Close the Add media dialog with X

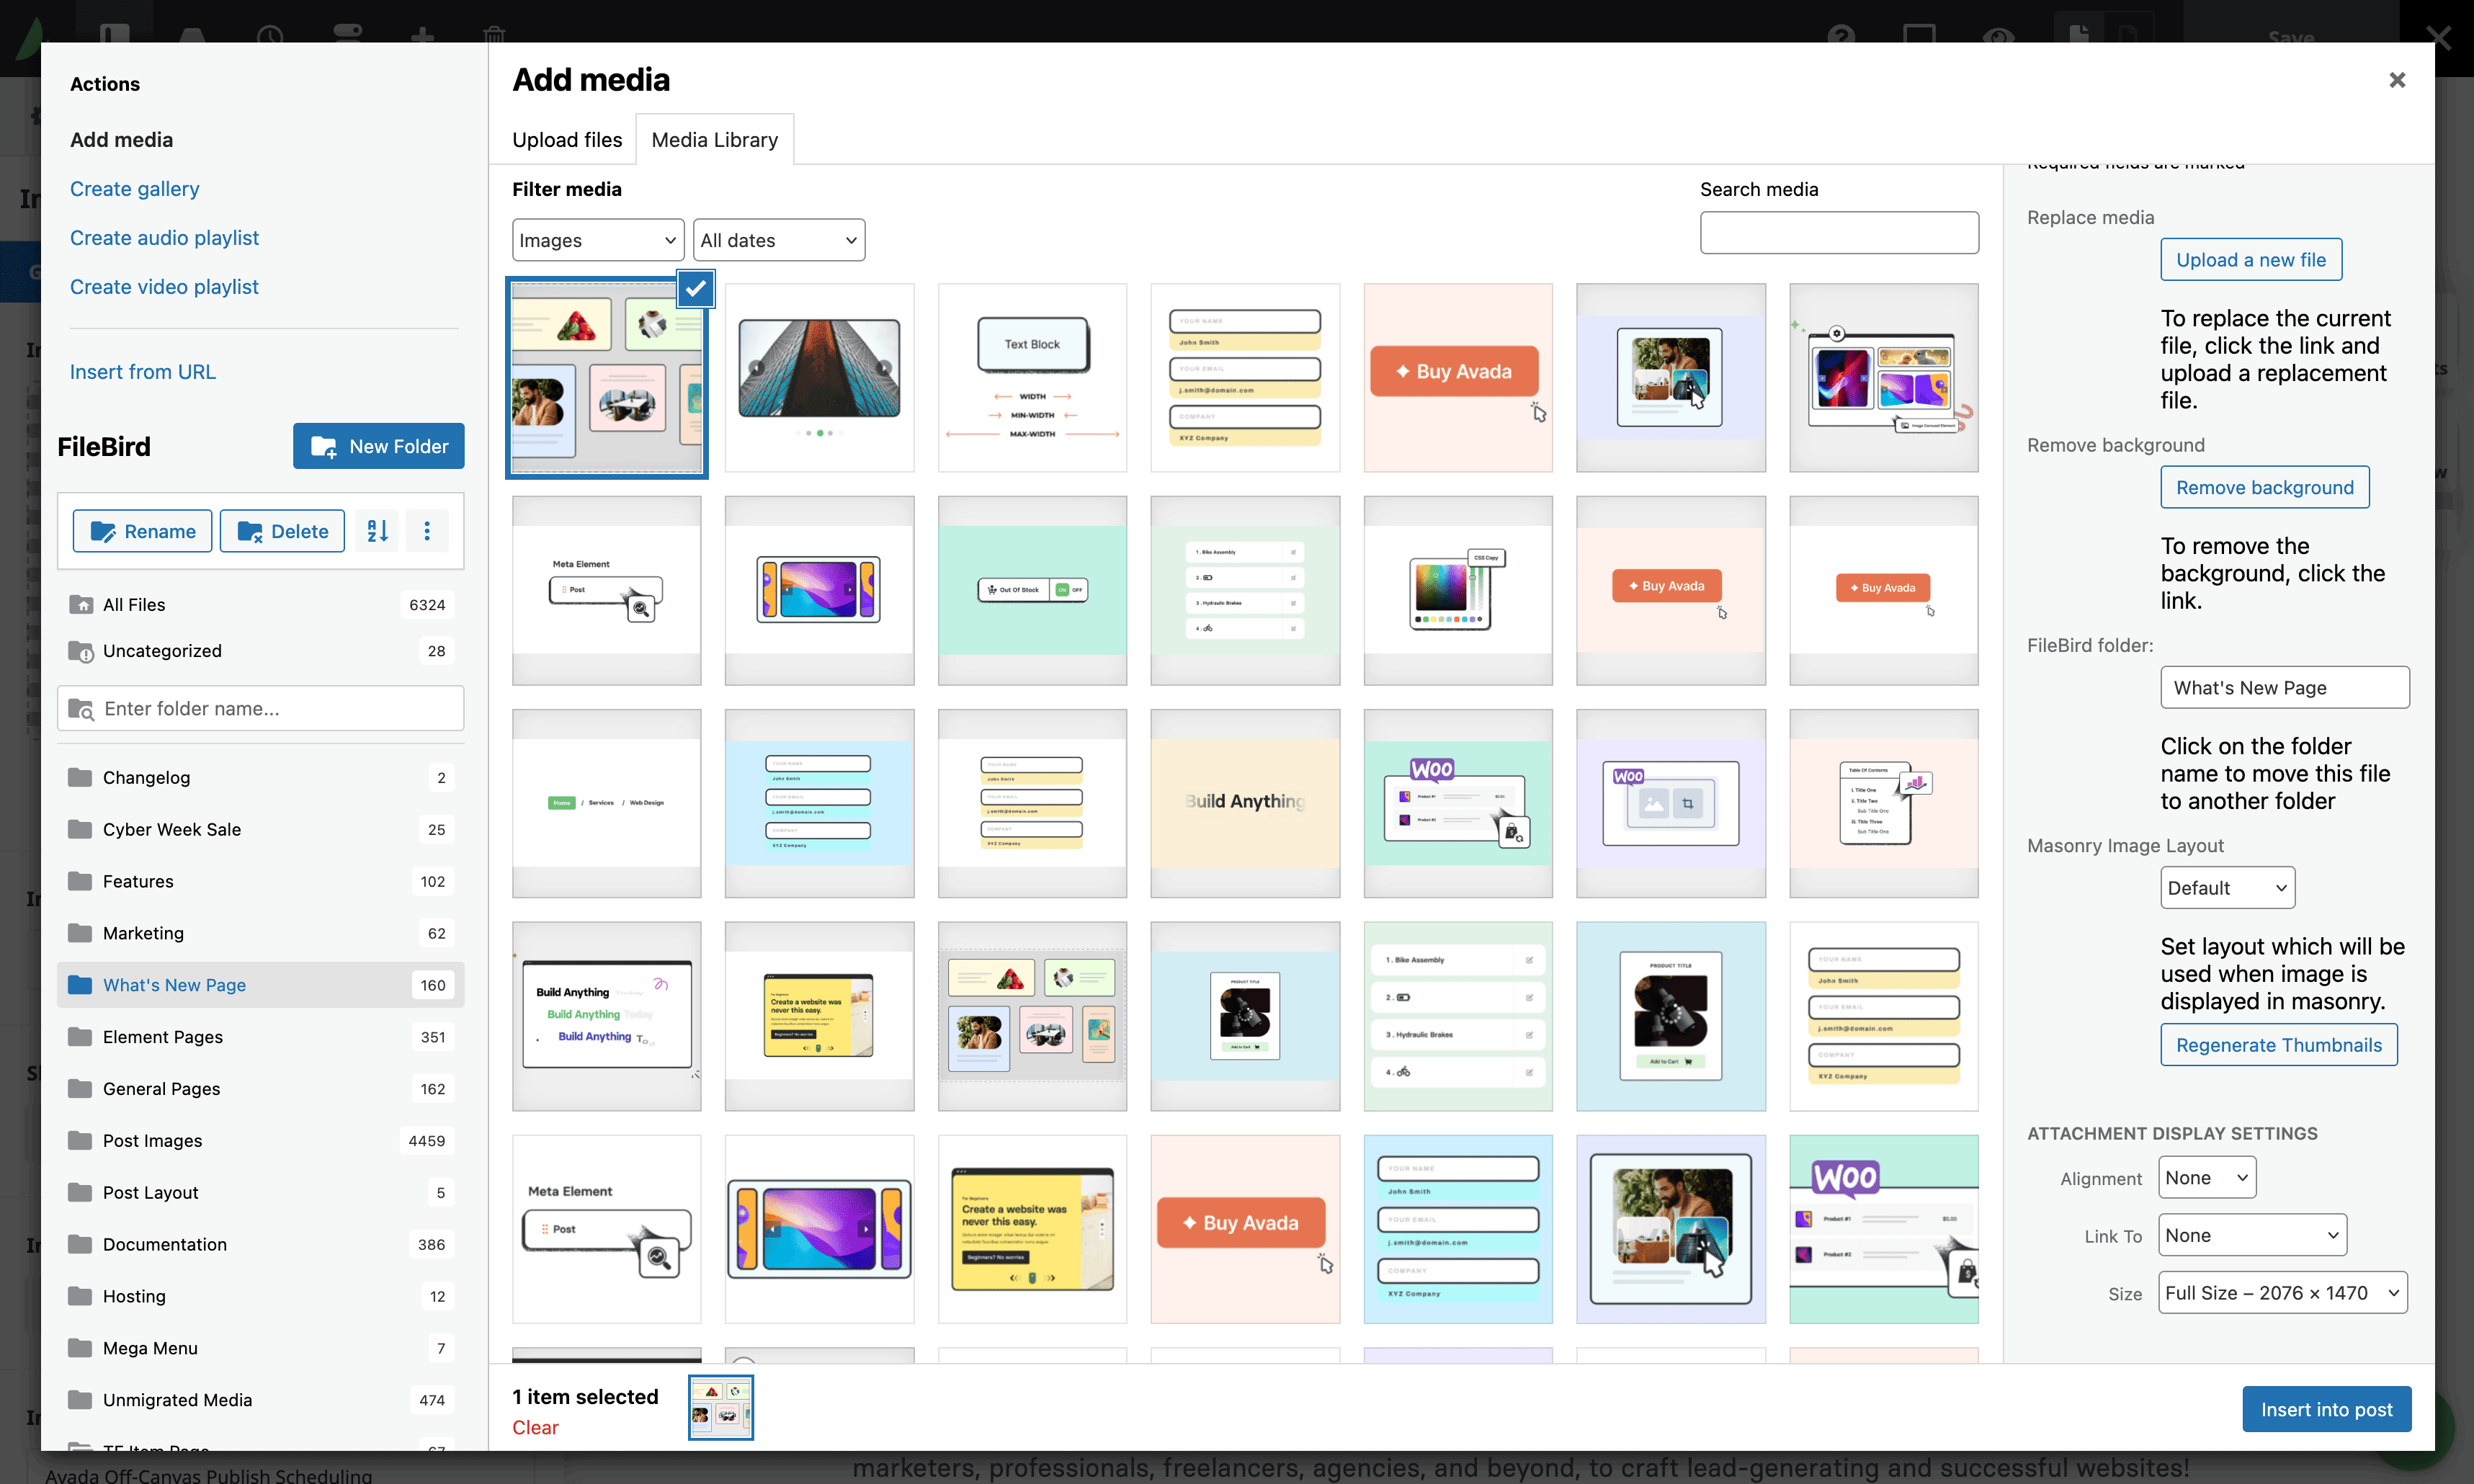coord(2397,80)
